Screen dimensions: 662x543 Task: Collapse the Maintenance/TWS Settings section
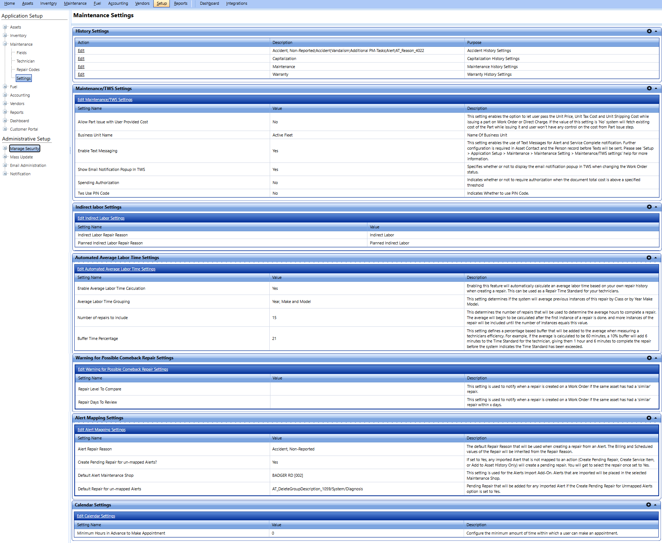click(656, 88)
